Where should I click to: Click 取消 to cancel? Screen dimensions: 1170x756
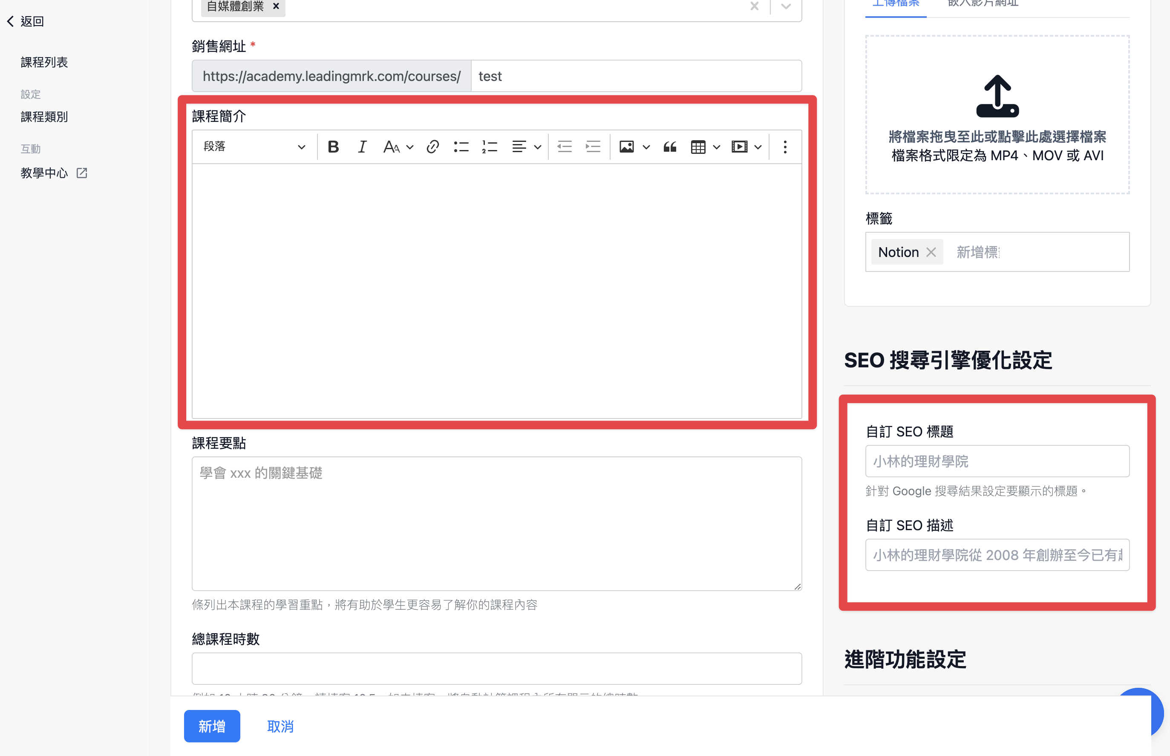tap(280, 727)
